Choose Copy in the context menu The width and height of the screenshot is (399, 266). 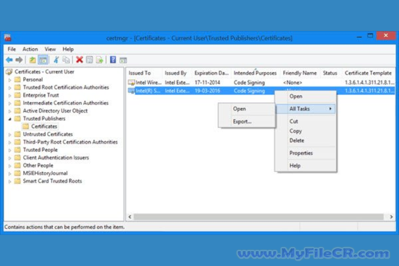point(306,131)
